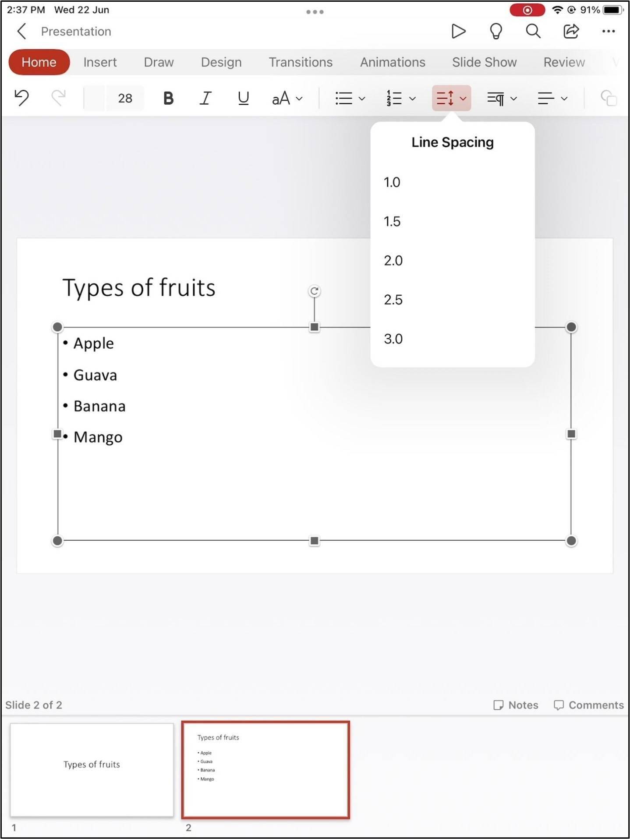Start the slideshow with the play icon

[x=458, y=32]
